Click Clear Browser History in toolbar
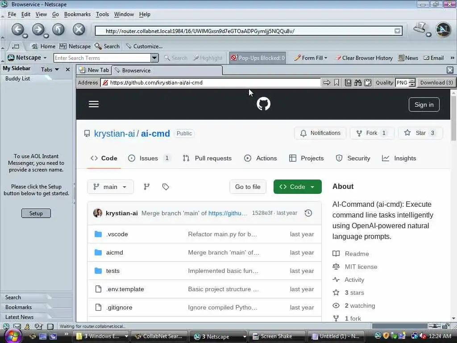457x343 pixels. pyautogui.click(x=364, y=58)
